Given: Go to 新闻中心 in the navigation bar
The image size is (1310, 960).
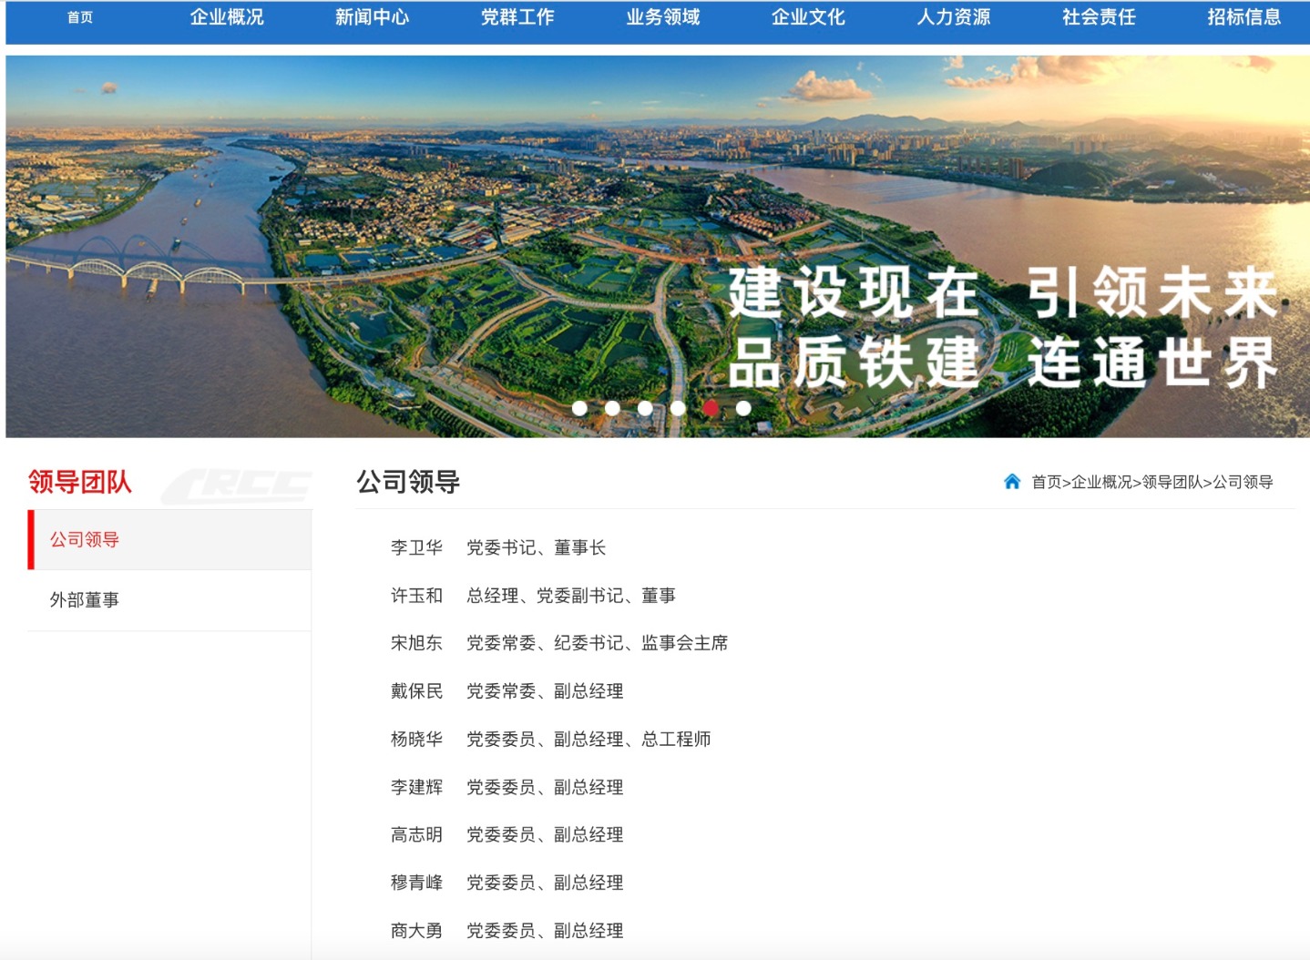Looking at the screenshot, I should coord(372,17).
